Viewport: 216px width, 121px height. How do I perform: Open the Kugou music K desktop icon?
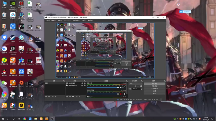13,27
